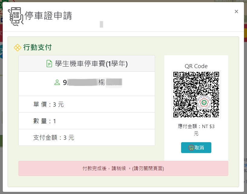Click the yellow diamond icon beside 行動支付
This screenshot has height=194, width=247.
point(18,48)
